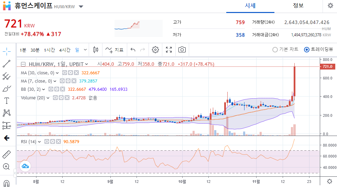The height and width of the screenshot is (187, 337).
Task: Toggle the magnet snap mode
Action: (7, 183)
